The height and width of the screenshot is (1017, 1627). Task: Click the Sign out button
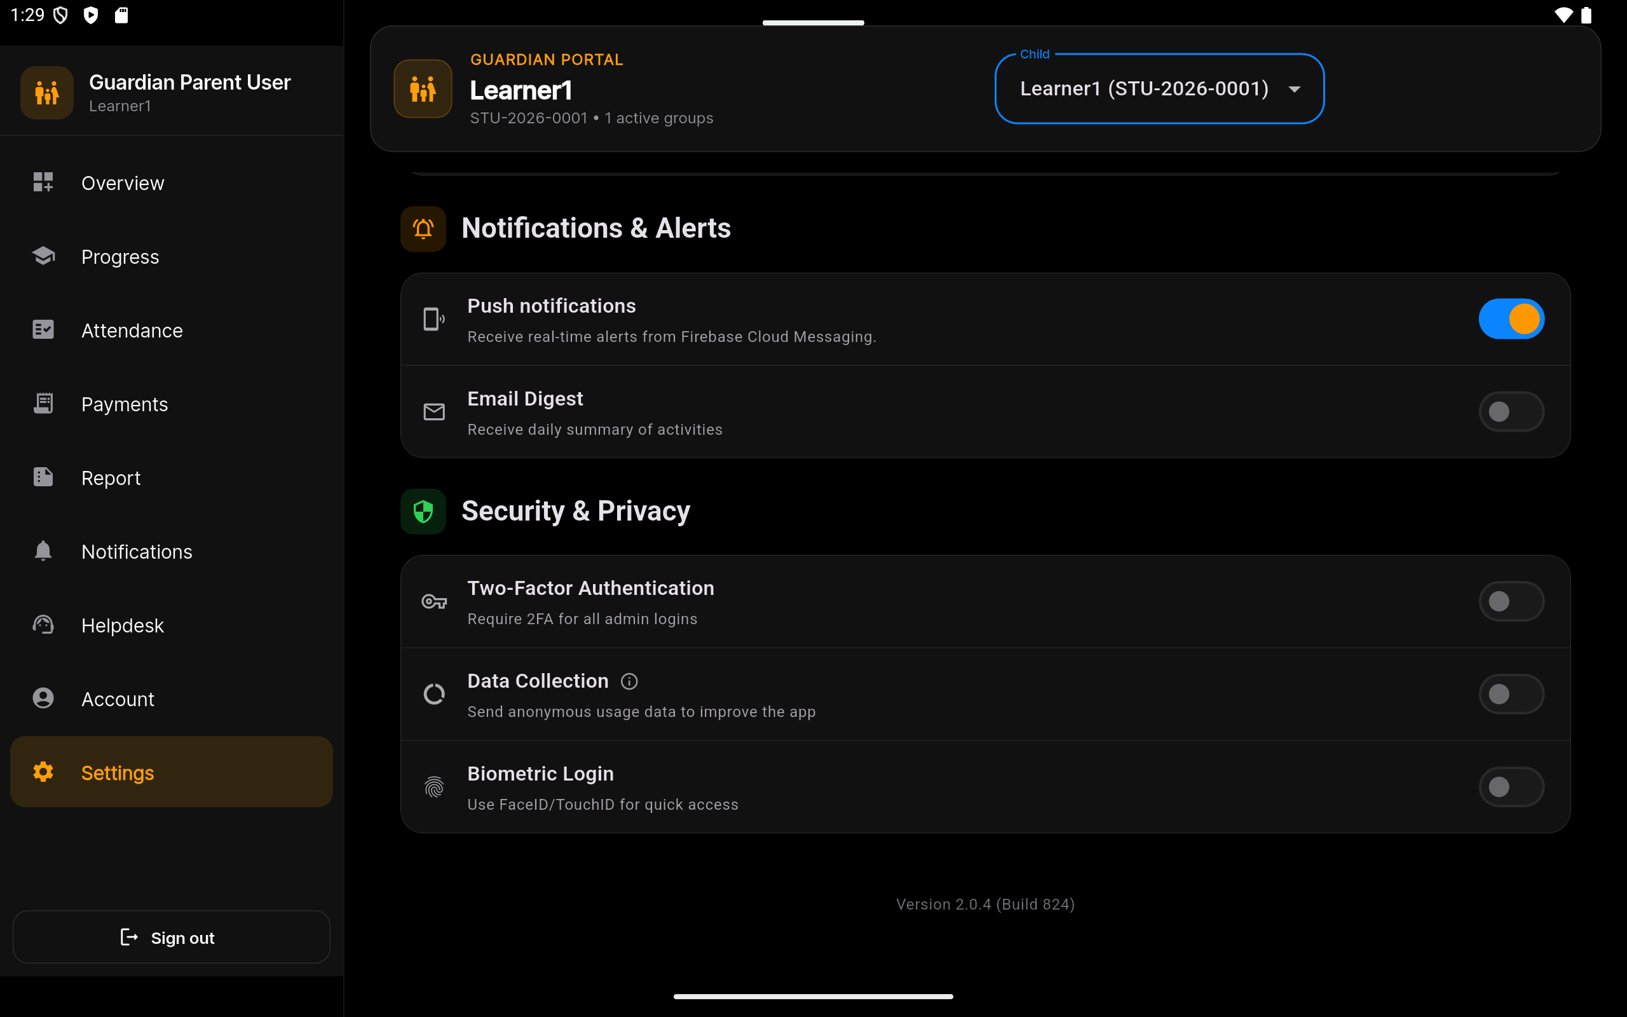click(172, 937)
